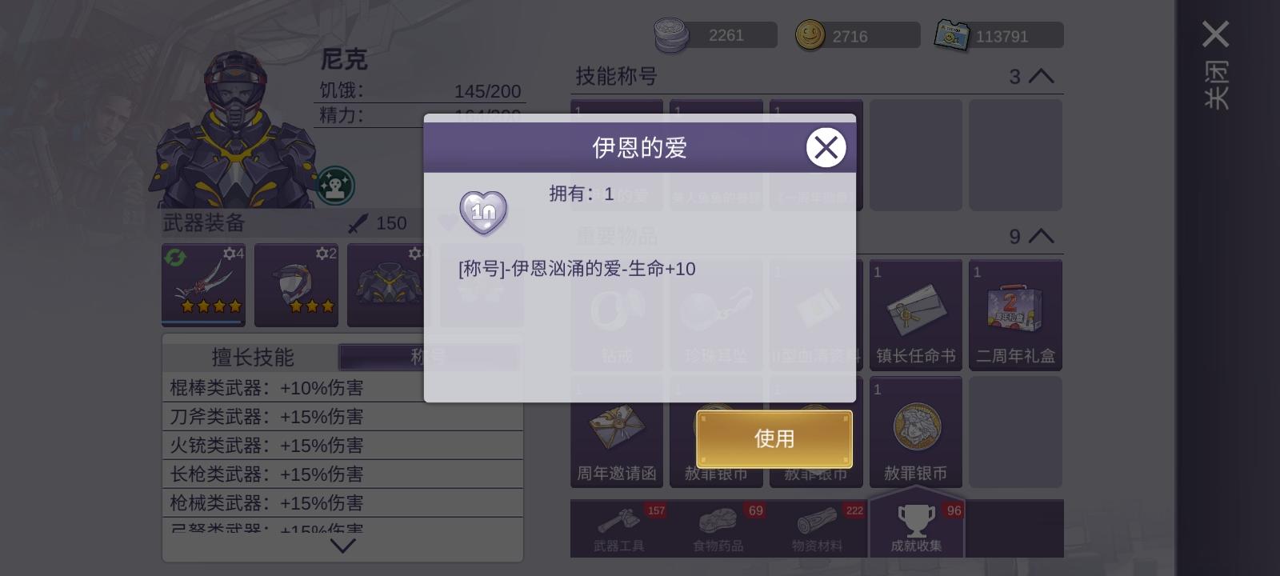Switch to the 食物药品 category tab
The image size is (1280, 576).
(718, 529)
